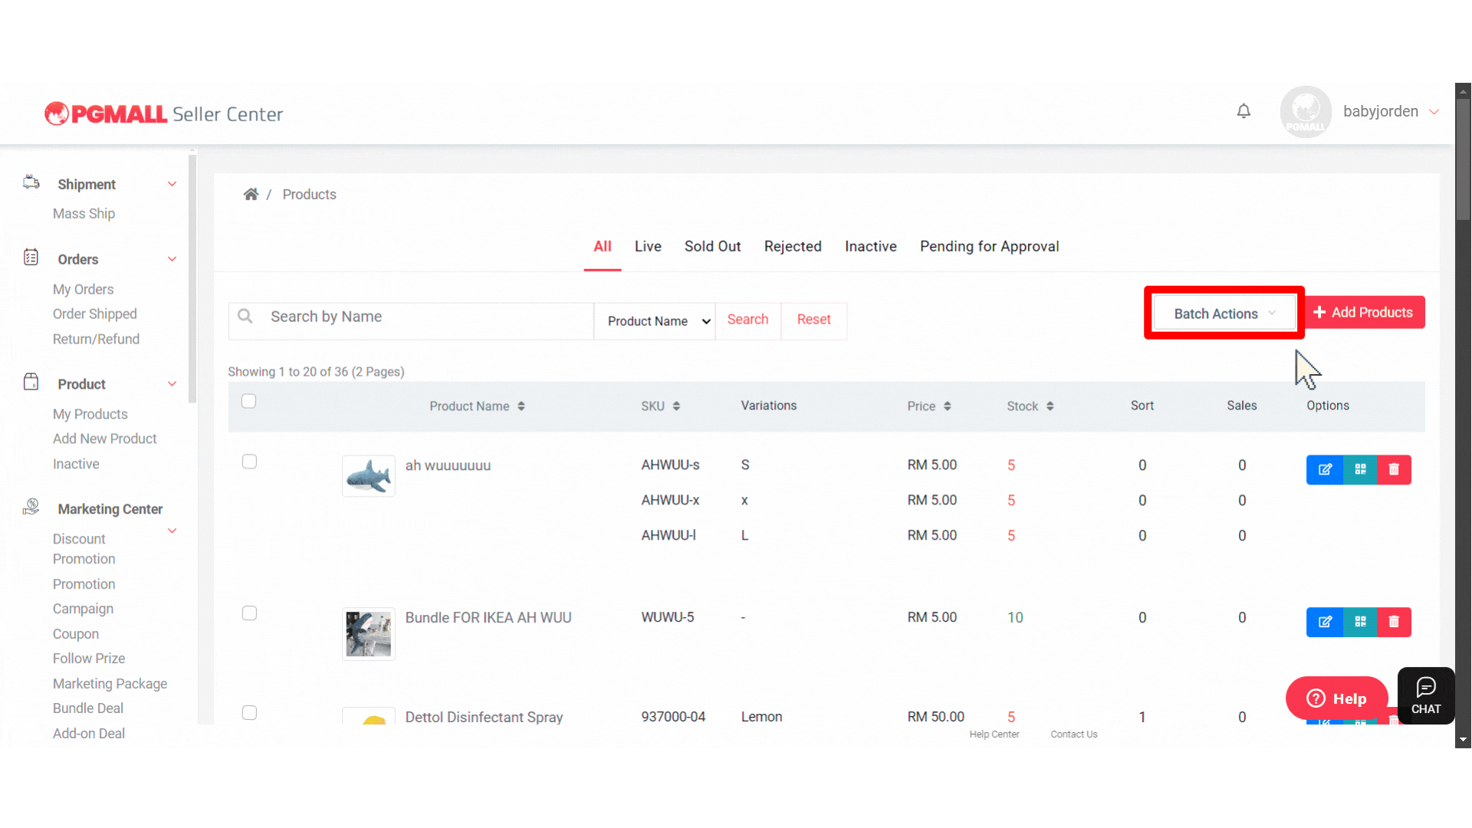Collapse the Orders sidebar section
Image resolution: width=1472 pixels, height=828 pixels.
point(172,259)
